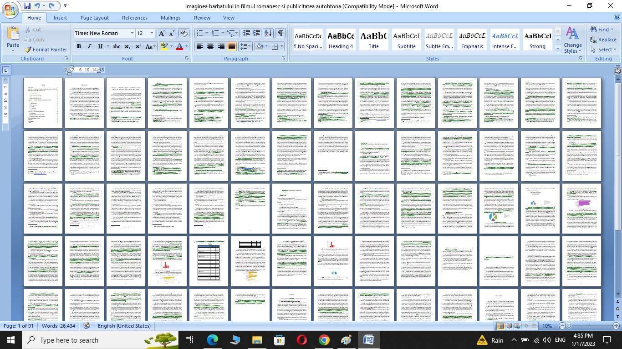Center align the text
Screen dimensions: 622x349
pos(210,46)
